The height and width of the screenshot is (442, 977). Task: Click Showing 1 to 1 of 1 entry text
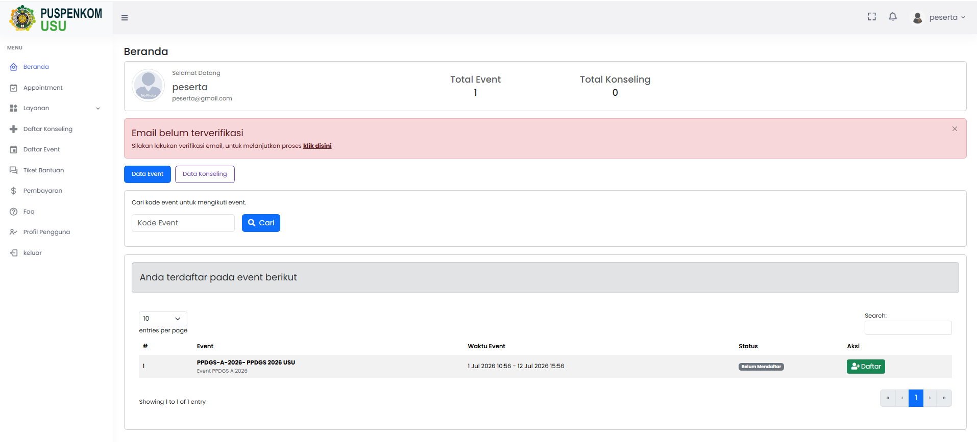pos(173,402)
